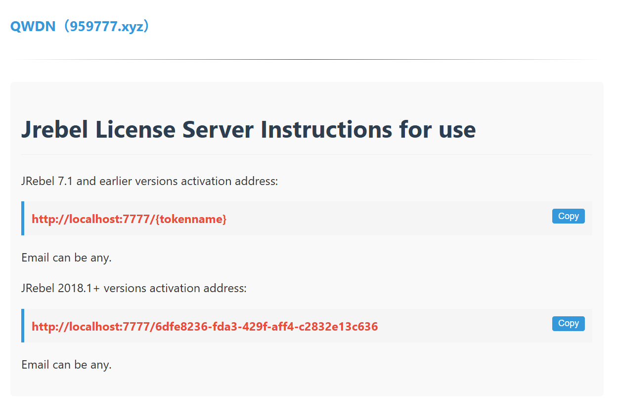Click the Jrebel License Server Instructions heading
Image resolution: width=618 pixels, height=413 pixels.
[248, 129]
